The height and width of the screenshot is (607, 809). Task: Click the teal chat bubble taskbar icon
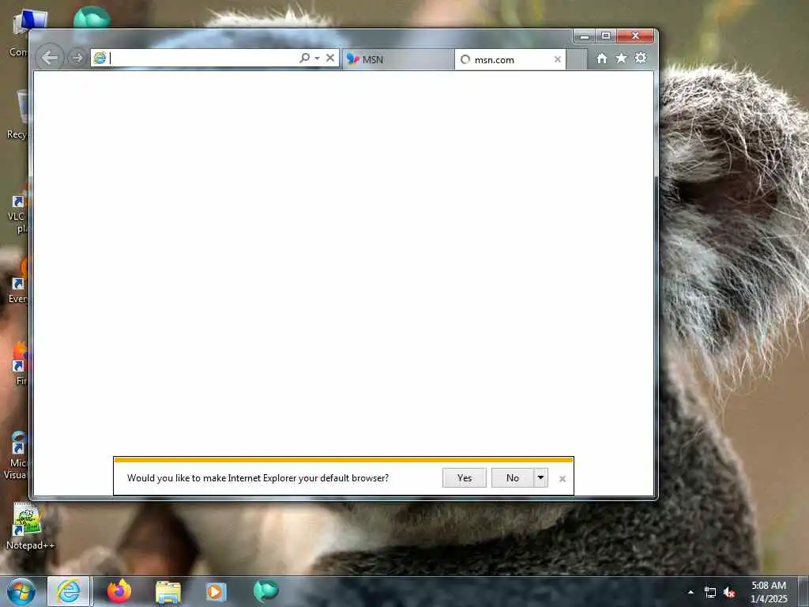point(265,591)
